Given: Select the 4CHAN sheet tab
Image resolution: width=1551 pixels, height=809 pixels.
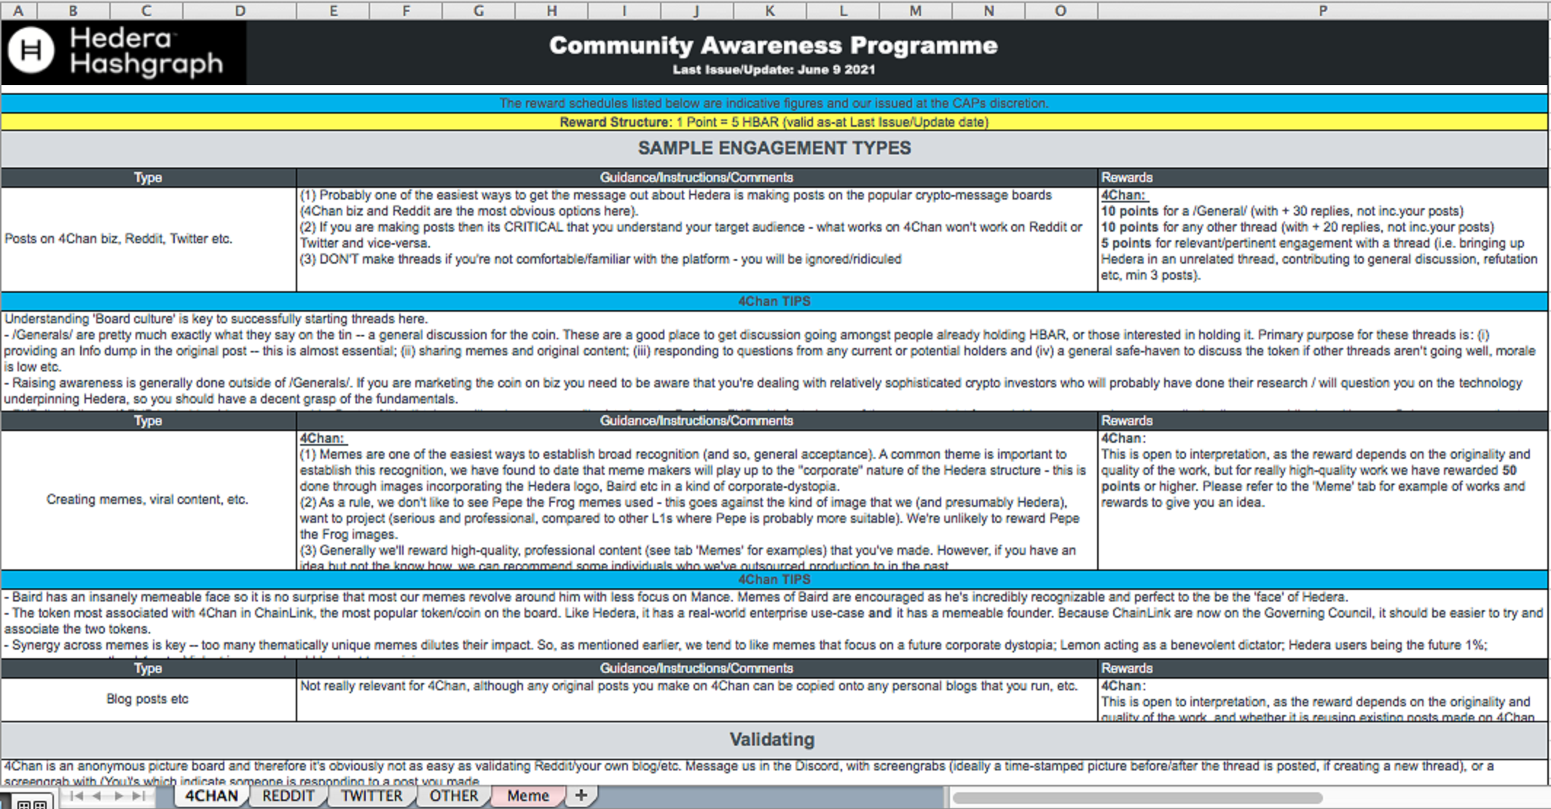Looking at the screenshot, I should coord(211,796).
